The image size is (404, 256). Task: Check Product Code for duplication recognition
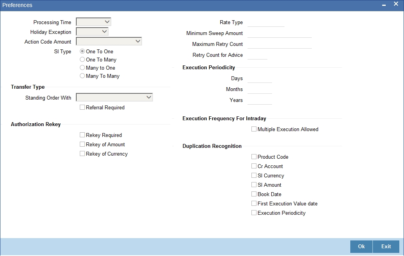[254, 156]
